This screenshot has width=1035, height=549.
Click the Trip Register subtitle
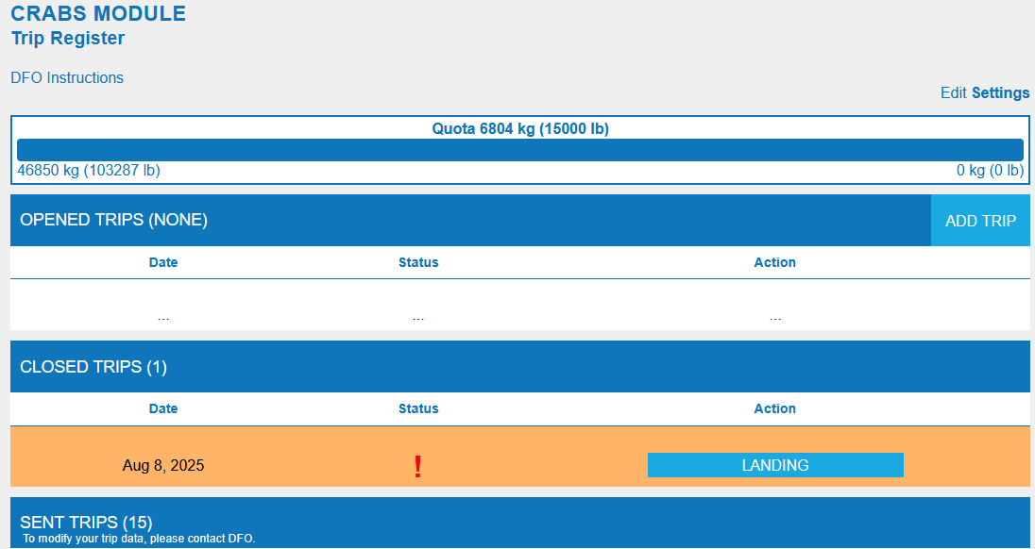point(68,39)
